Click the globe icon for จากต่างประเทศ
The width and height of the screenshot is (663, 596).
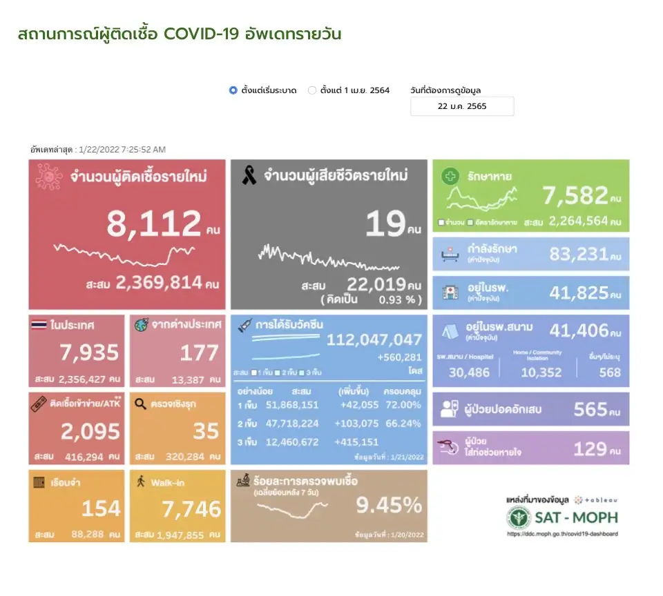[x=142, y=324]
